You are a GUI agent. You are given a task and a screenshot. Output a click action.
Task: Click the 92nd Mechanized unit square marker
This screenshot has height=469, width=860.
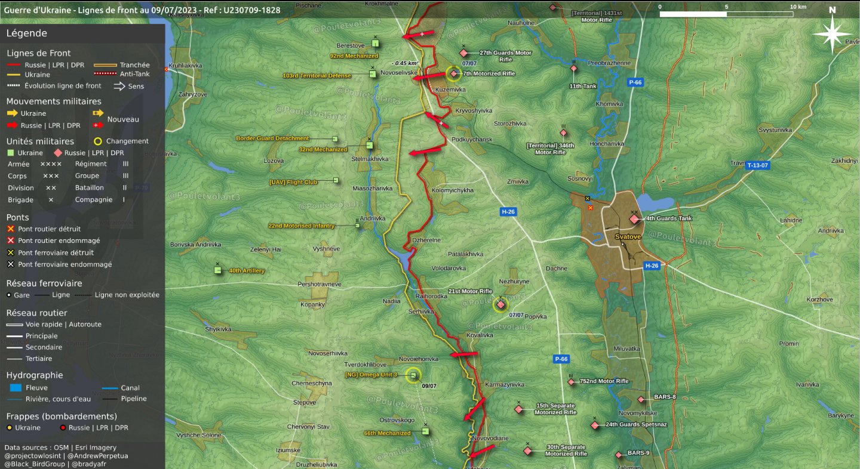(375, 43)
